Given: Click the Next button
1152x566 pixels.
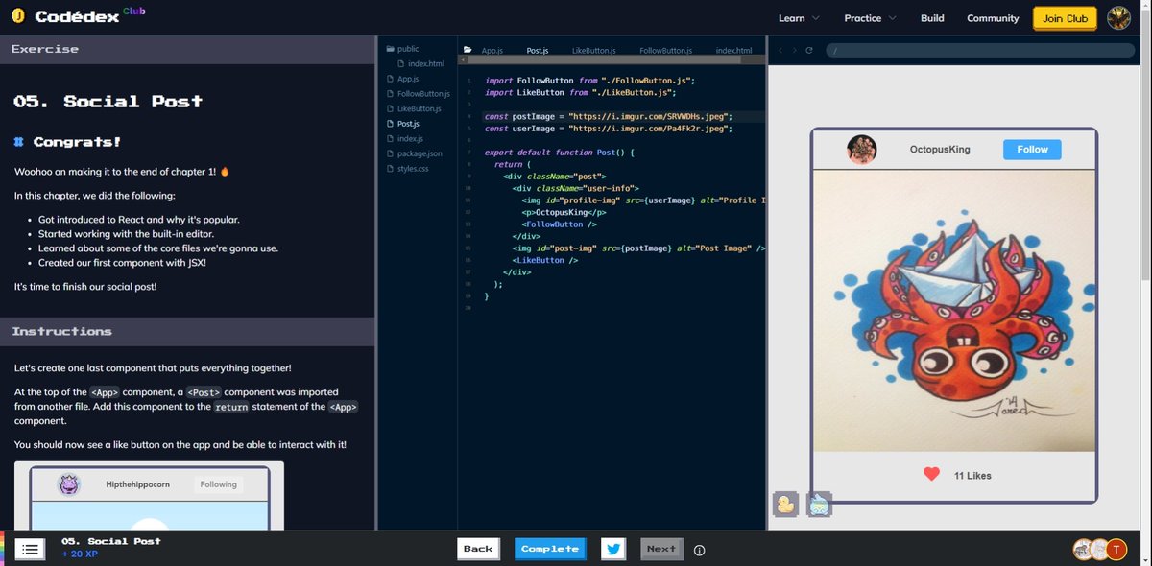Looking at the screenshot, I should [x=661, y=549].
